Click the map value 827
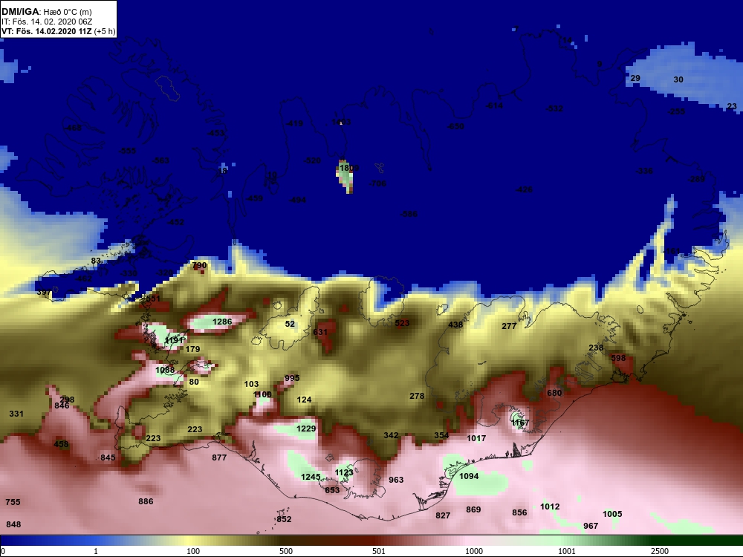 coord(443,515)
